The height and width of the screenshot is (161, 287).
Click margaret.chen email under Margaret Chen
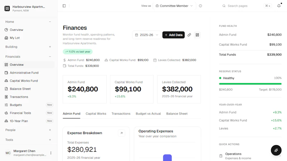[30, 155]
